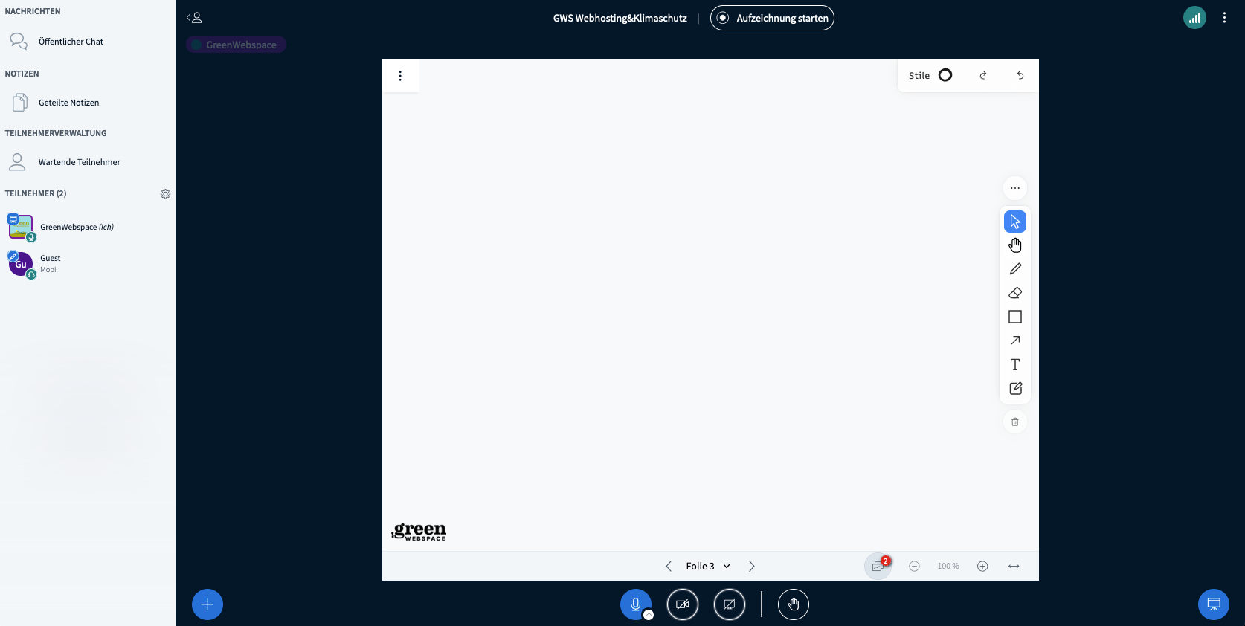
Task: Hide the user list panel
Action: point(194,18)
